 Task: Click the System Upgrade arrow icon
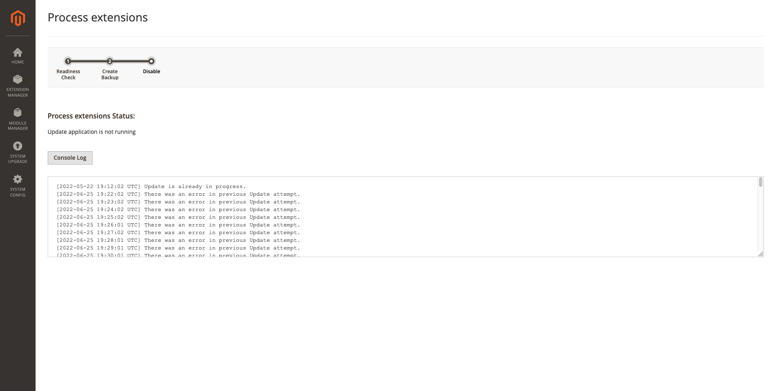[x=17, y=146]
